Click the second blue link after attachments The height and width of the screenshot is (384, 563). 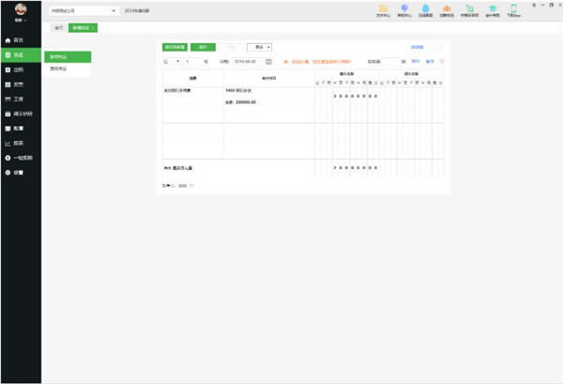(430, 61)
